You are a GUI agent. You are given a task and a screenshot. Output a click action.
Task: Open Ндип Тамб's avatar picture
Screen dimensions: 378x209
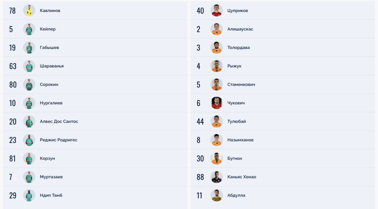click(29, 195)
